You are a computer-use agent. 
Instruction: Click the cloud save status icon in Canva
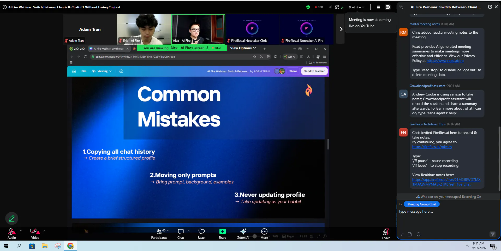pos(121,71)
